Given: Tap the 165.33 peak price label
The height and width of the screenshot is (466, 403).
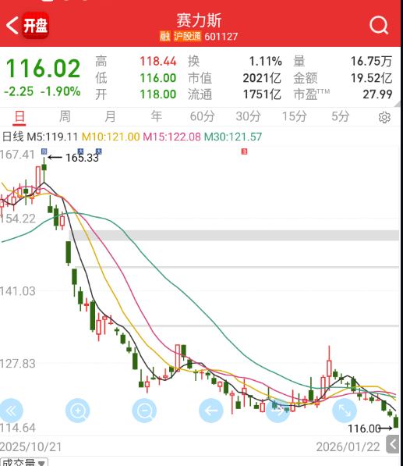Looking at the screenshot, I should pyautogui.click(x=82, y=158).
